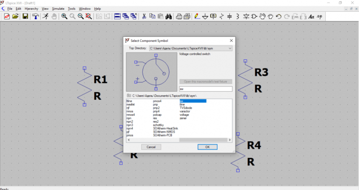Select 'voltage' in the component list

tap(184, 115)
